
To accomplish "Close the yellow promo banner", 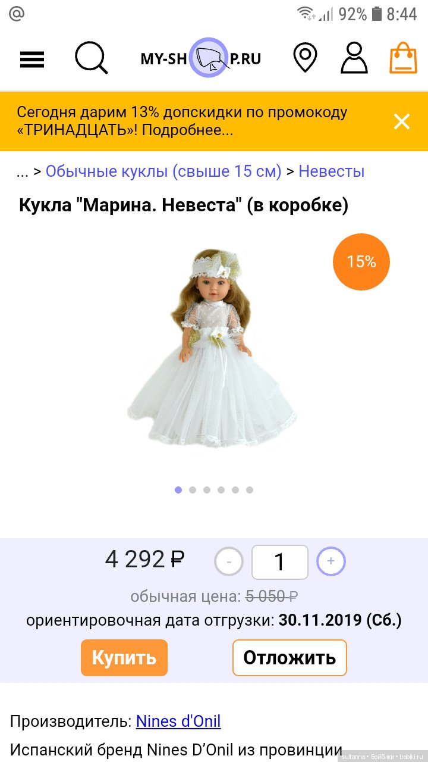I will [x=402, y=121].
